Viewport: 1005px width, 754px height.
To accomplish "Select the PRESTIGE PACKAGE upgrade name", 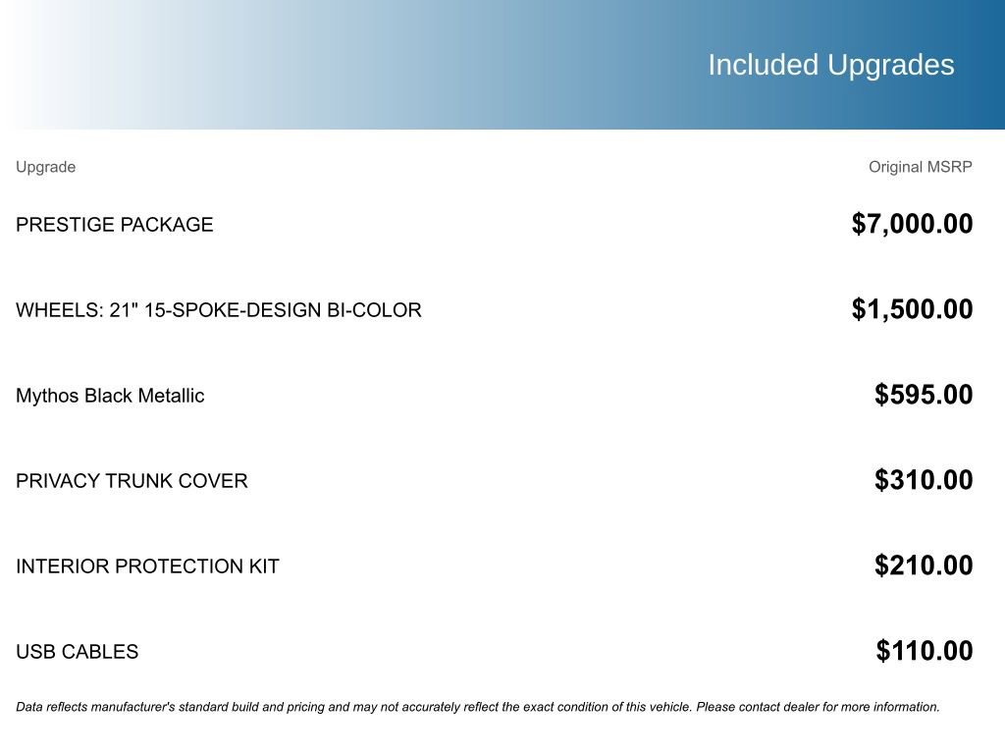I will pos(114,225).
